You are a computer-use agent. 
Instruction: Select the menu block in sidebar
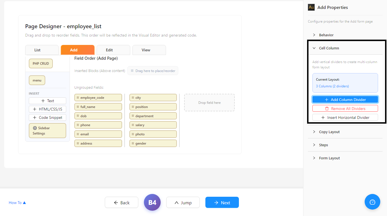pos(37,80)
